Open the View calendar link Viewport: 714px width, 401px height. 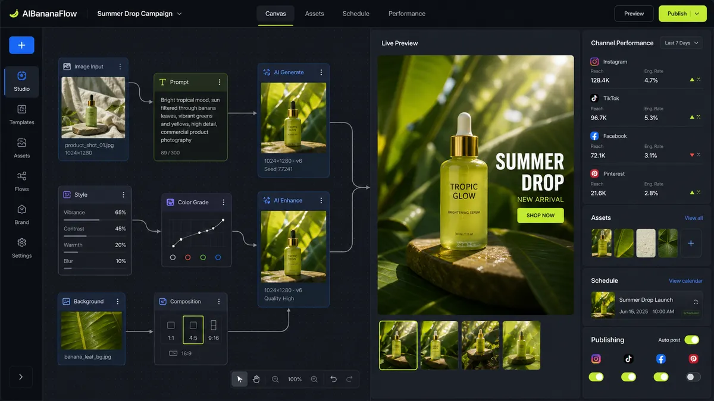point(685,281)
